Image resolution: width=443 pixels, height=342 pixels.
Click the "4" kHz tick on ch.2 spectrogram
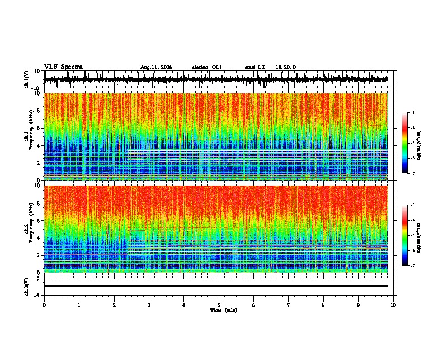point(39,238)
